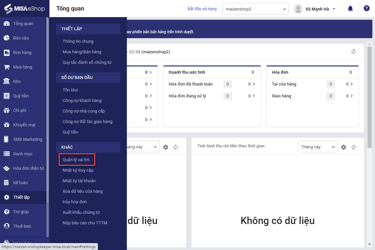Viewport: 375px width, 250px height.
Task: Open Tồn kho opening balance
Action: (70, 90)
